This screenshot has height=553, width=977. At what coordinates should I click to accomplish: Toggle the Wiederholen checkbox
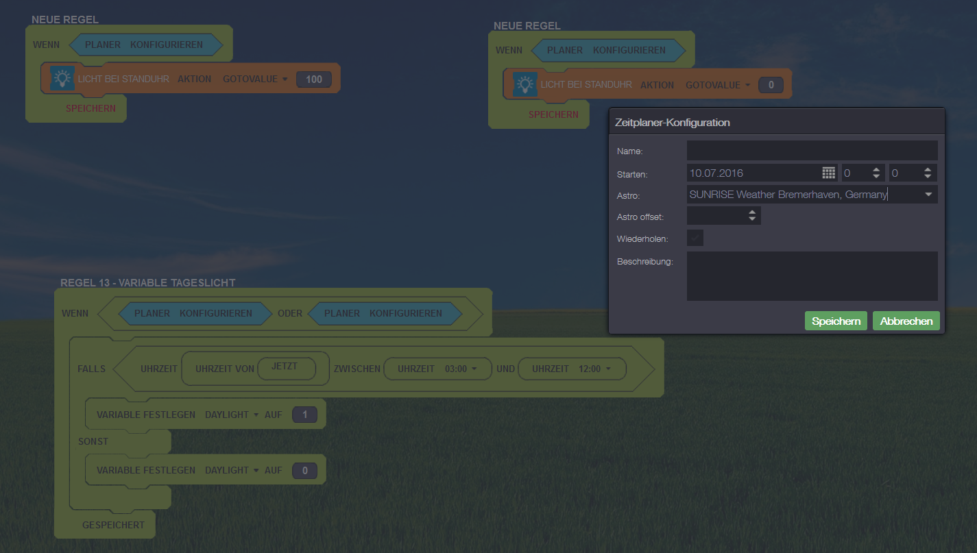coord(695,238)
